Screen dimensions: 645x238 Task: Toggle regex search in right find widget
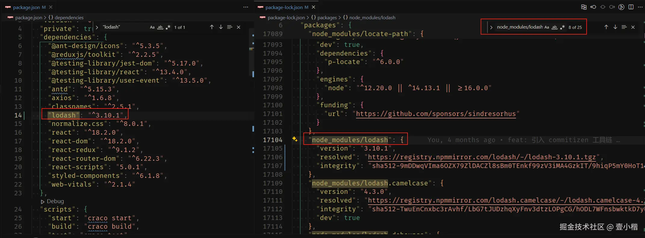point(563,27)
